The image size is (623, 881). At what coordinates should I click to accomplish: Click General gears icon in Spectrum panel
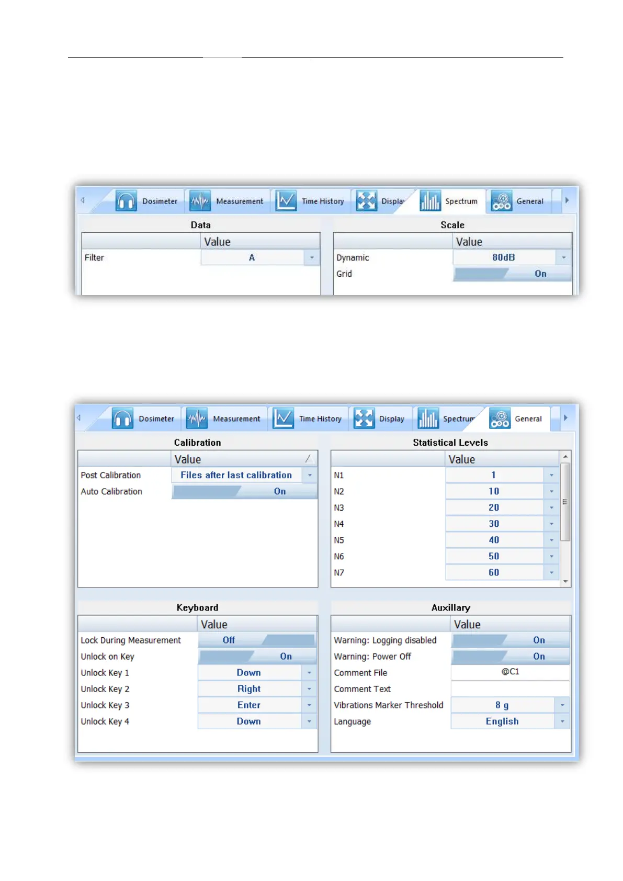[501, 201]
